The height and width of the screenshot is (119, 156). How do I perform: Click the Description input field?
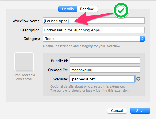93,30
